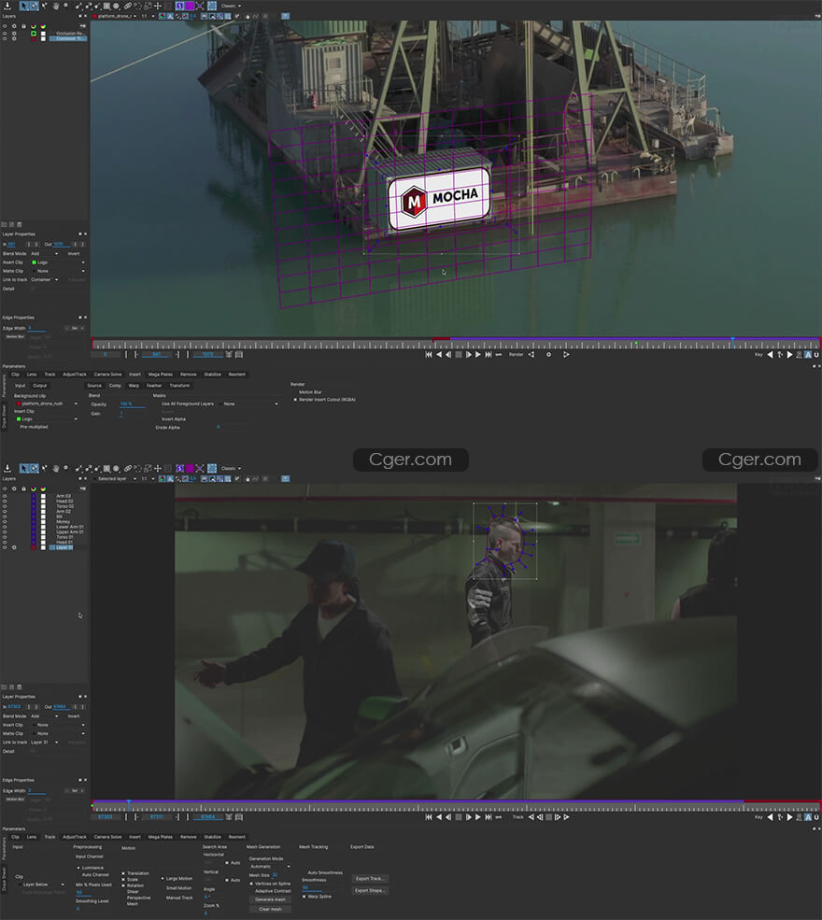
Task: Click the purple surface color swatch in top toolbar
Action: click(190, 6)
